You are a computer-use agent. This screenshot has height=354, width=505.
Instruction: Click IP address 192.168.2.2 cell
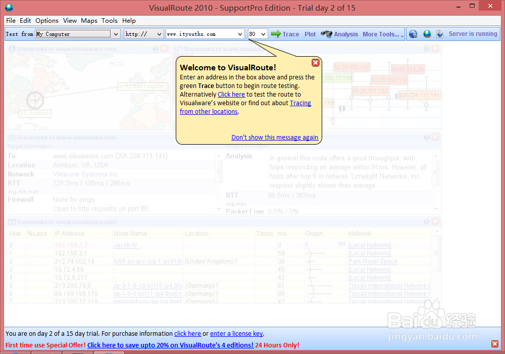(71, 245)
